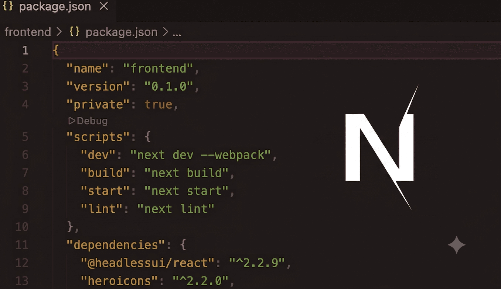Image resolution: width=501 pixels, height=289 pixels.
Task: Click the "private" key text
Action: click(x=98, y=104)
